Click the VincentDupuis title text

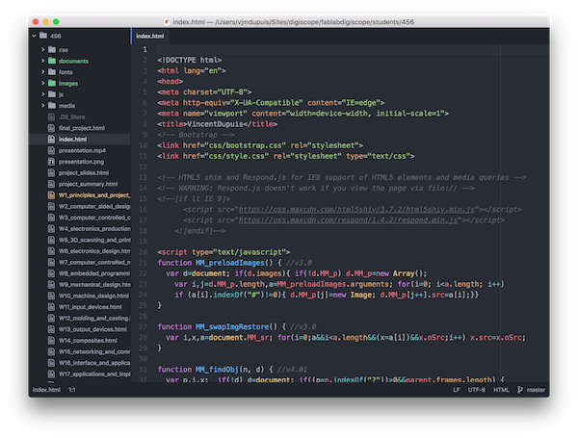click(215, 124)
